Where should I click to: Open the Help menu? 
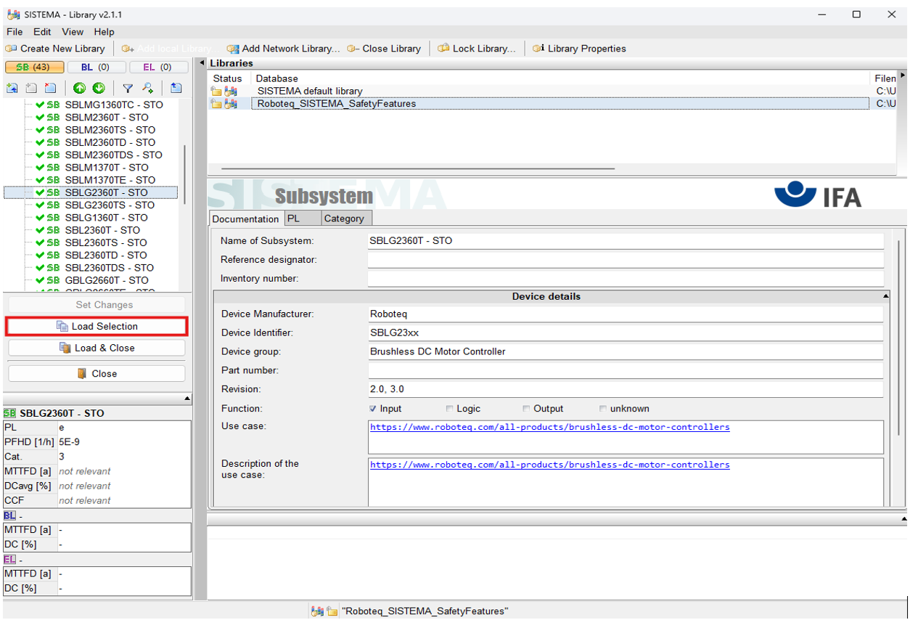[104, 32]
